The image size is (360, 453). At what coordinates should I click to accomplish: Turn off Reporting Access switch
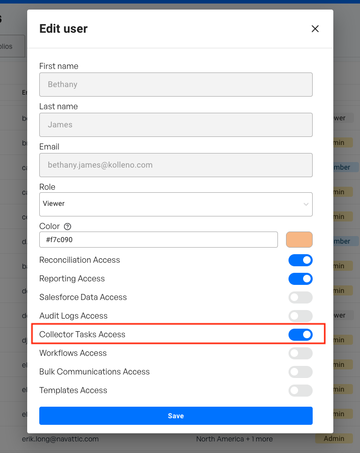301,279
